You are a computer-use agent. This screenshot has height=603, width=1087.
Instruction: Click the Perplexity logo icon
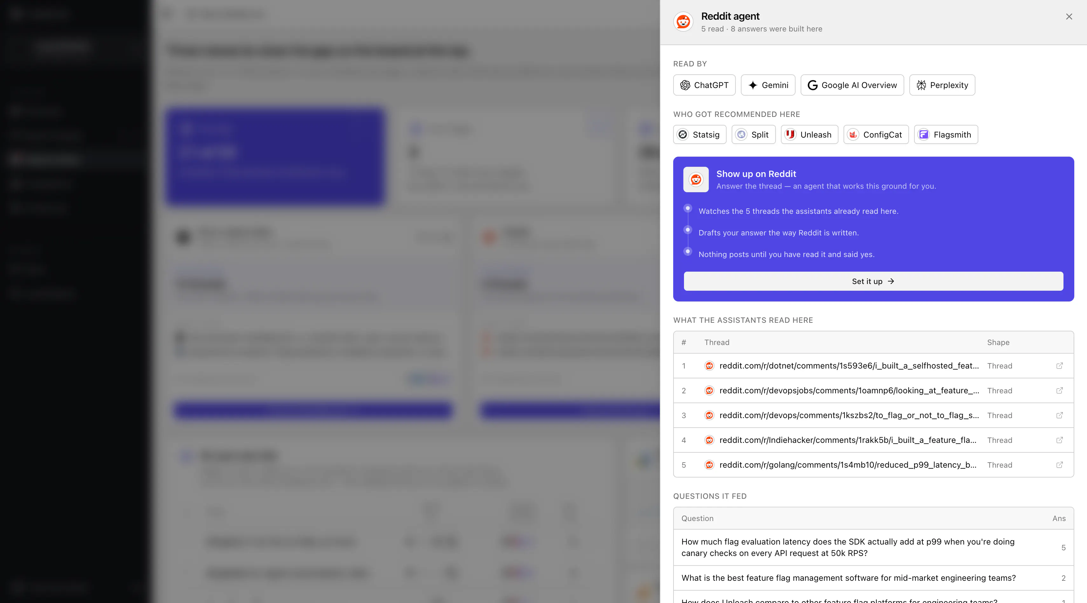(922, 85)
